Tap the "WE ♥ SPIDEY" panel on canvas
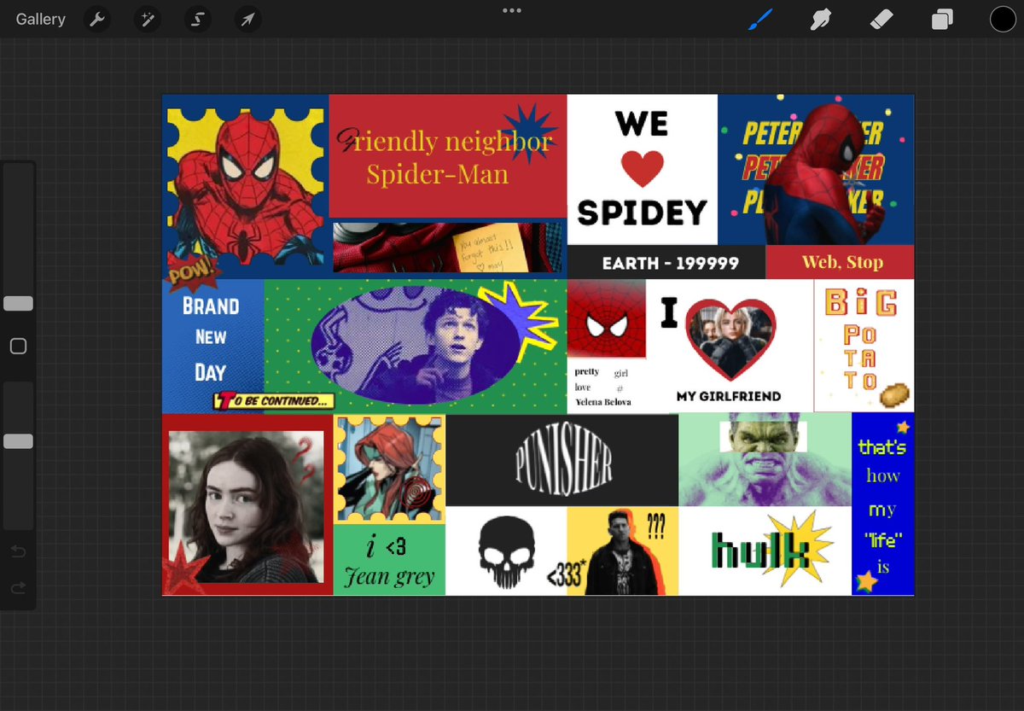The width and height of the screenshot is (1024, 711). pyautogui.click(x=642, y=170)
